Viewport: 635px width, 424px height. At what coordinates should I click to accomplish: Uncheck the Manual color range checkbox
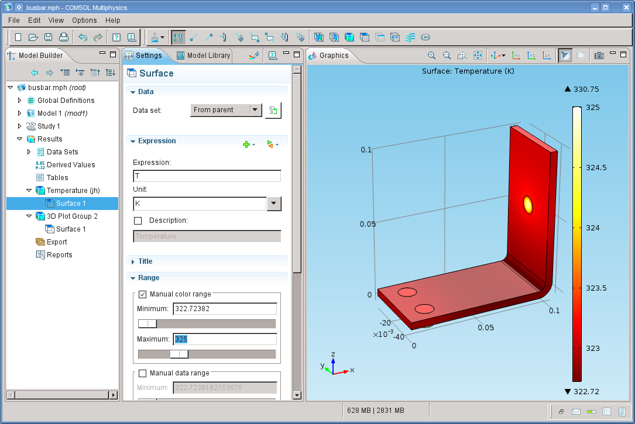(143, 294)
